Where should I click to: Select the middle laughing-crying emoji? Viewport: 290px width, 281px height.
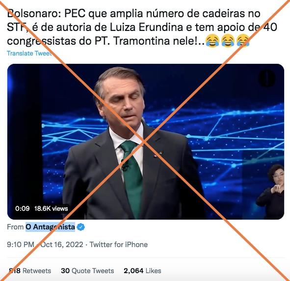click(228, 41)
